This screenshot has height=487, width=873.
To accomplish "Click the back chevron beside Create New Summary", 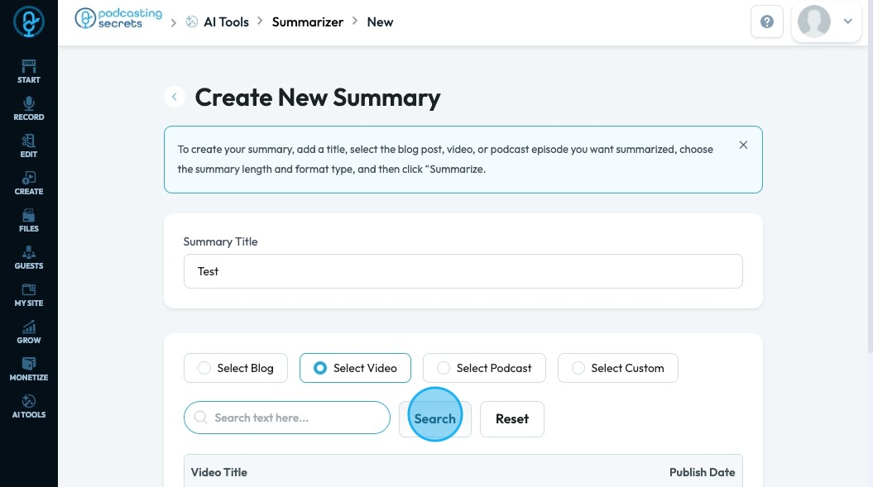I will point(175,98).
